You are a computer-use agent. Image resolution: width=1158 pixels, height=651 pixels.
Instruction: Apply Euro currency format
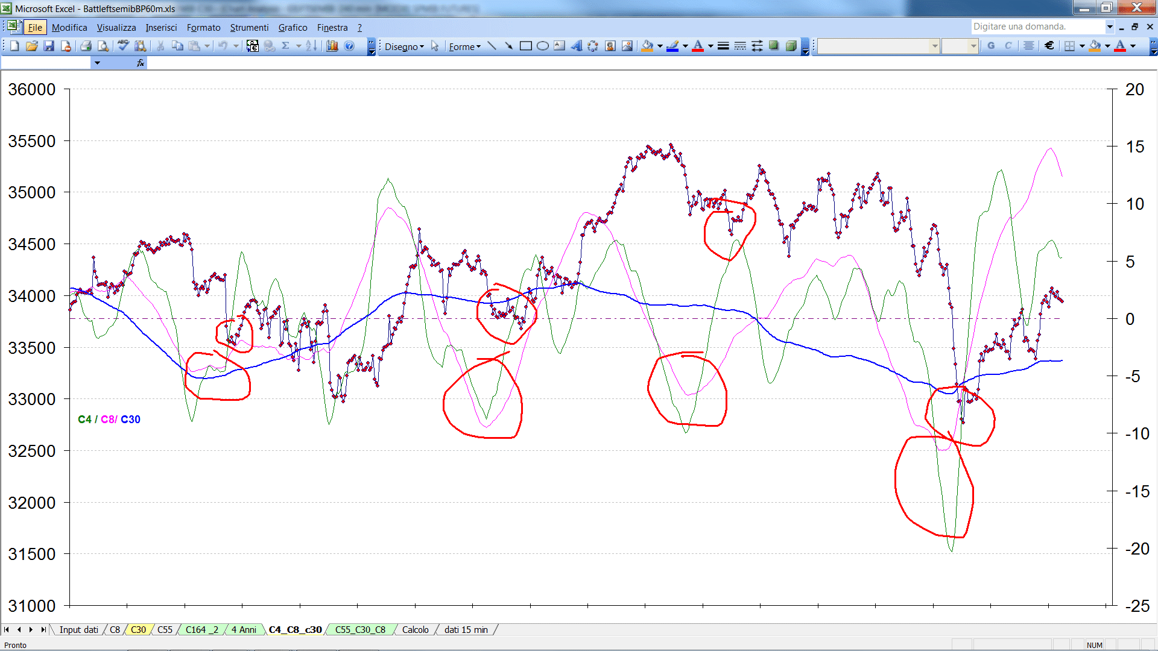coord(1049,46)
